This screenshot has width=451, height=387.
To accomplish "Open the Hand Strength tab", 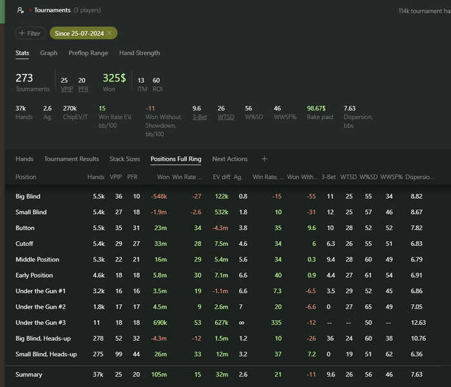I will click(140, 53).
